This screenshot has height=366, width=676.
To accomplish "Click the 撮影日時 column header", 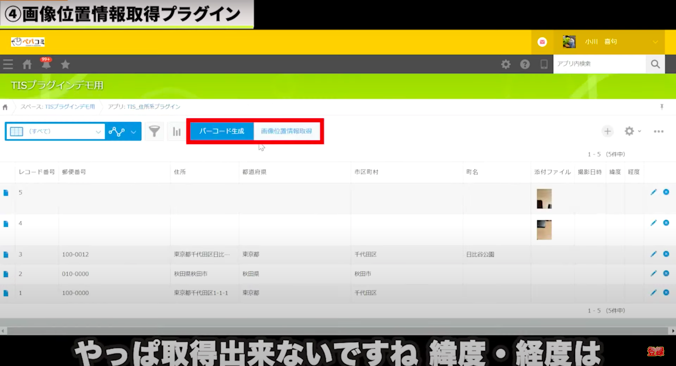I will pyautogui.click(x=590, y=172).
